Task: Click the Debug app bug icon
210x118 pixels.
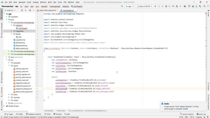Action: 166,6
